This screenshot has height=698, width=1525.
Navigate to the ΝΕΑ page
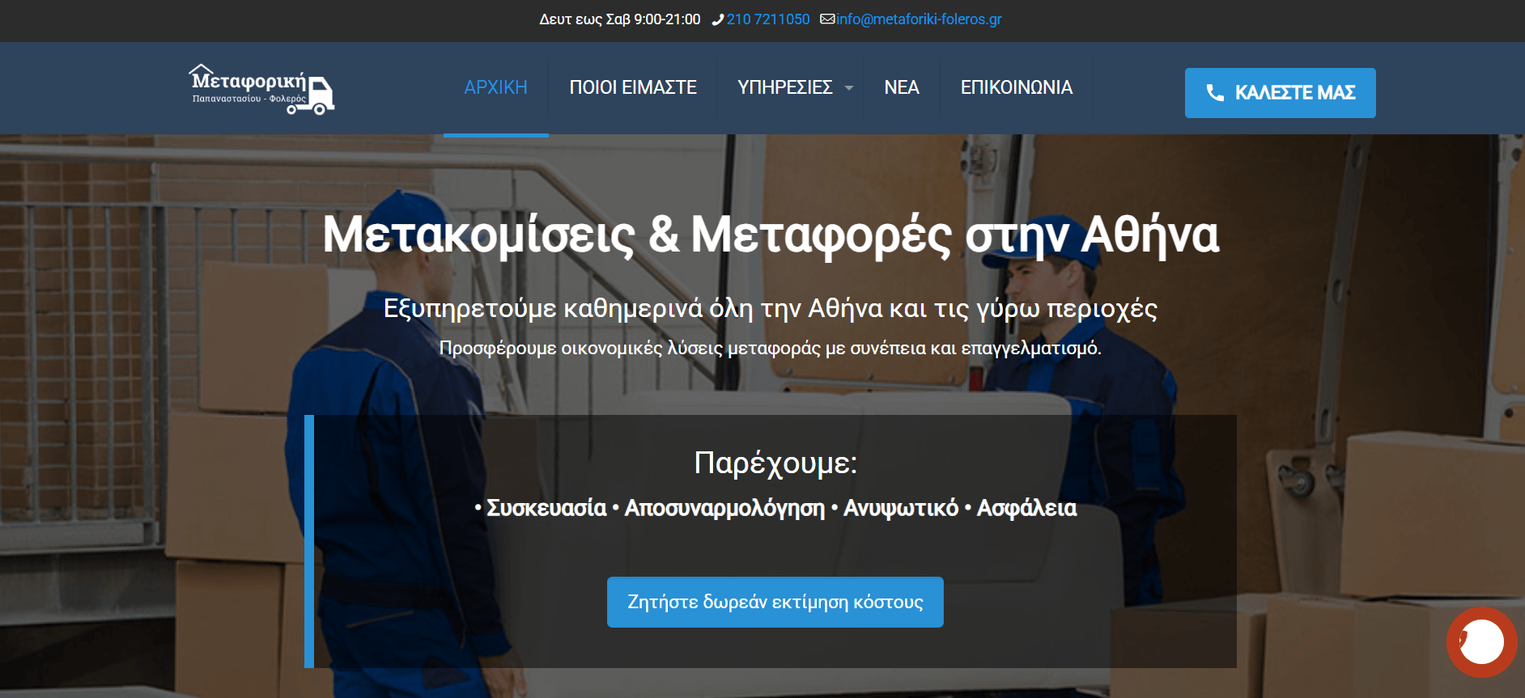click(x=902, y=87)
